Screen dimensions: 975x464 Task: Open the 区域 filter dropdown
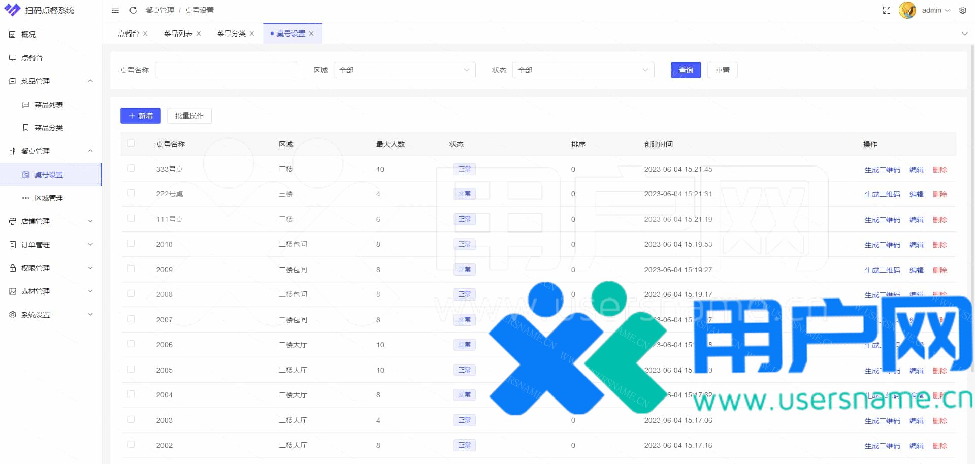404,70
